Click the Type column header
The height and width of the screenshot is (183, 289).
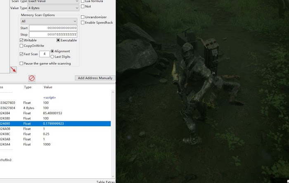pos(28,87)
